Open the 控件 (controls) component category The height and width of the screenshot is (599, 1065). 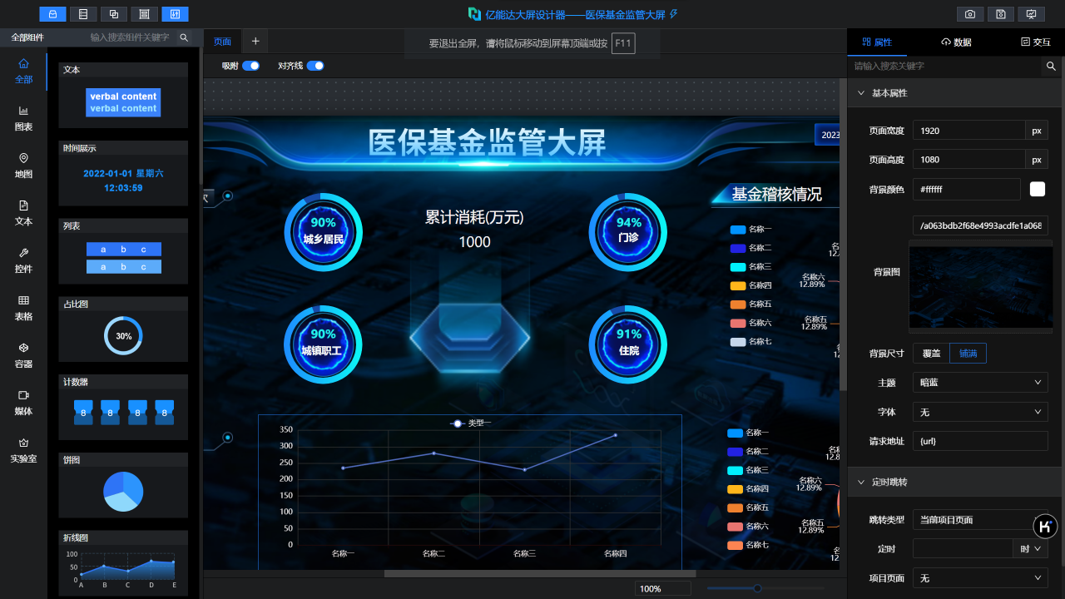pyautogui.click(x=23, y=260)
